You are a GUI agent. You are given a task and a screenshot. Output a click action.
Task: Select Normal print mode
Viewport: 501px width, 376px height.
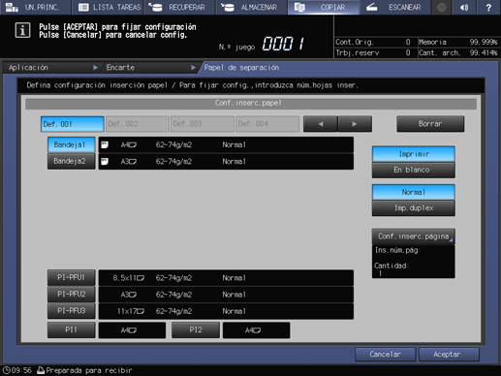point(414,192)
